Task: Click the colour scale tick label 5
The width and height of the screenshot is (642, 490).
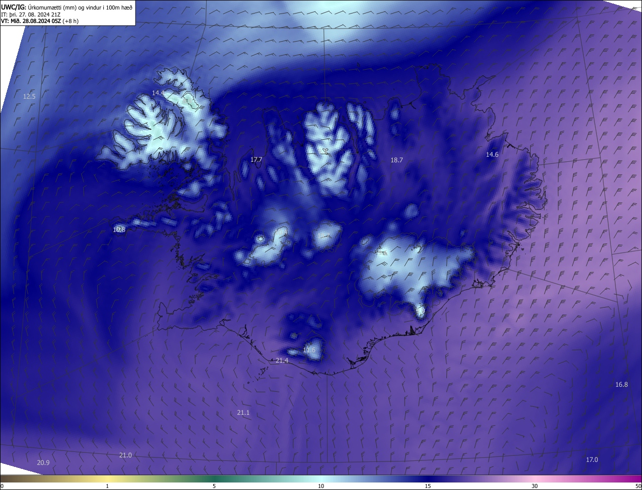Action: coord(214,486)
